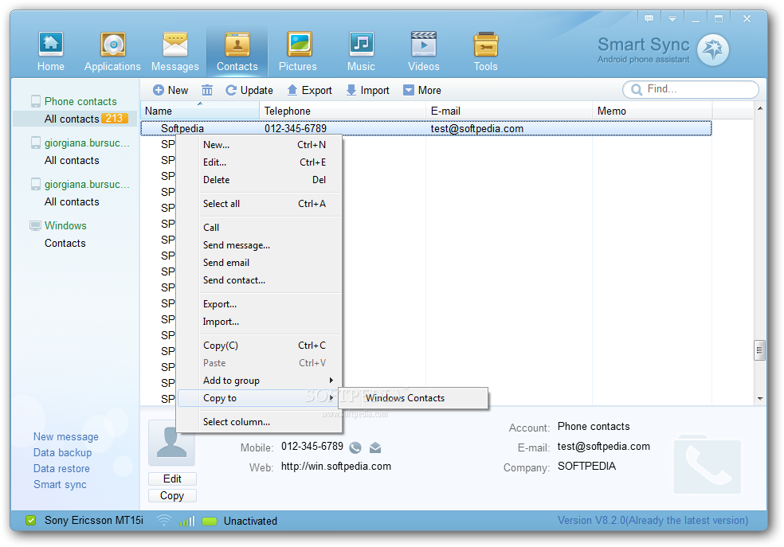Select the second giorgiana.bursuc account
Viewport: 784px width, 547px height.
[x=80, y=185]
